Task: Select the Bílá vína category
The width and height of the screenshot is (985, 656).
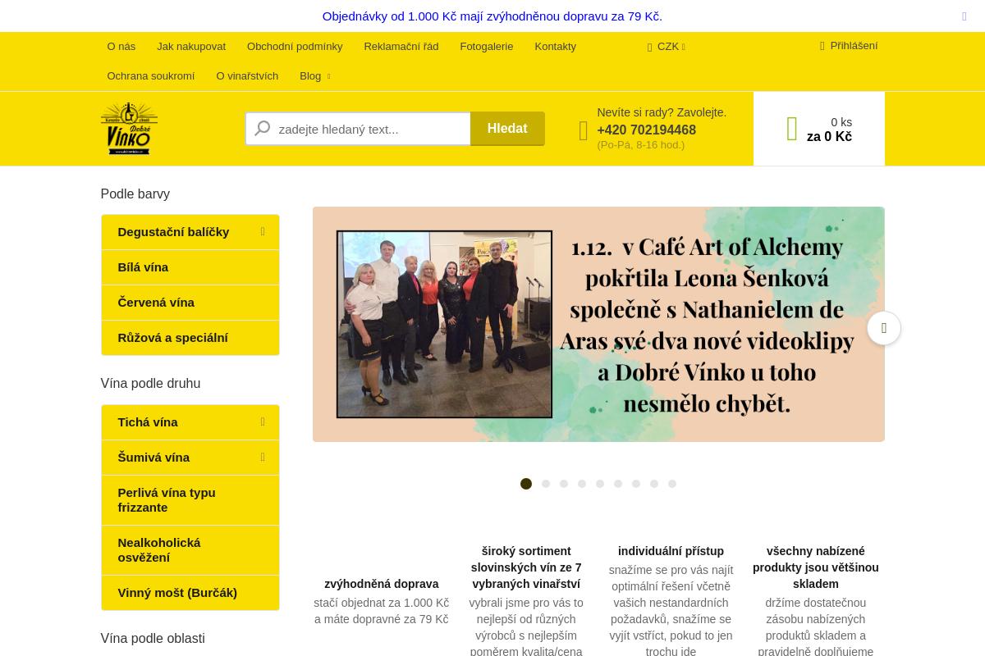Action: 190,267
